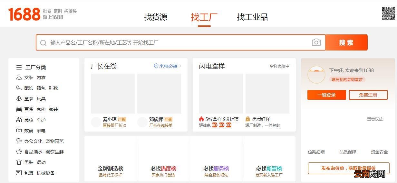
Task: Click the icon beside 办公文化
Action: pos(19,141)
